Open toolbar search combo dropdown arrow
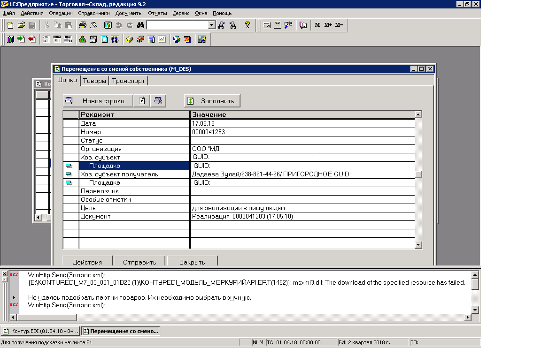The width and height of the screenshot is (541, 348). click(212, 25)
